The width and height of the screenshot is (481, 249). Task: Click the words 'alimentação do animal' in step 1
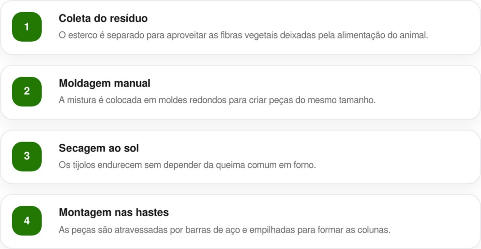coord(382,36)
